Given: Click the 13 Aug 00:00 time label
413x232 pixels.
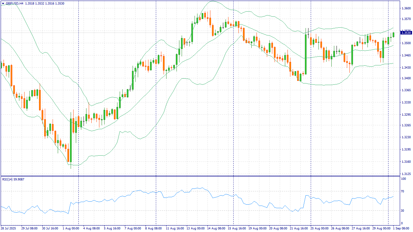Looking at the screenshot, I should 195,228.
